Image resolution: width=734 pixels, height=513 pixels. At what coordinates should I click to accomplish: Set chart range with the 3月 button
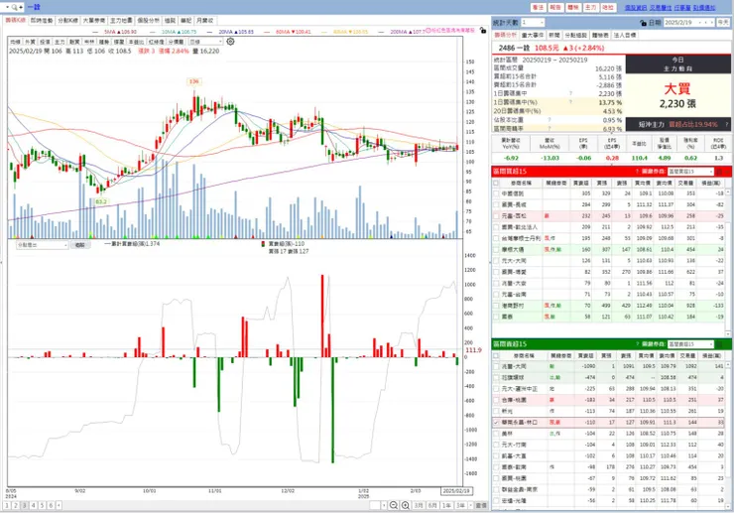[x=419, y=505]
